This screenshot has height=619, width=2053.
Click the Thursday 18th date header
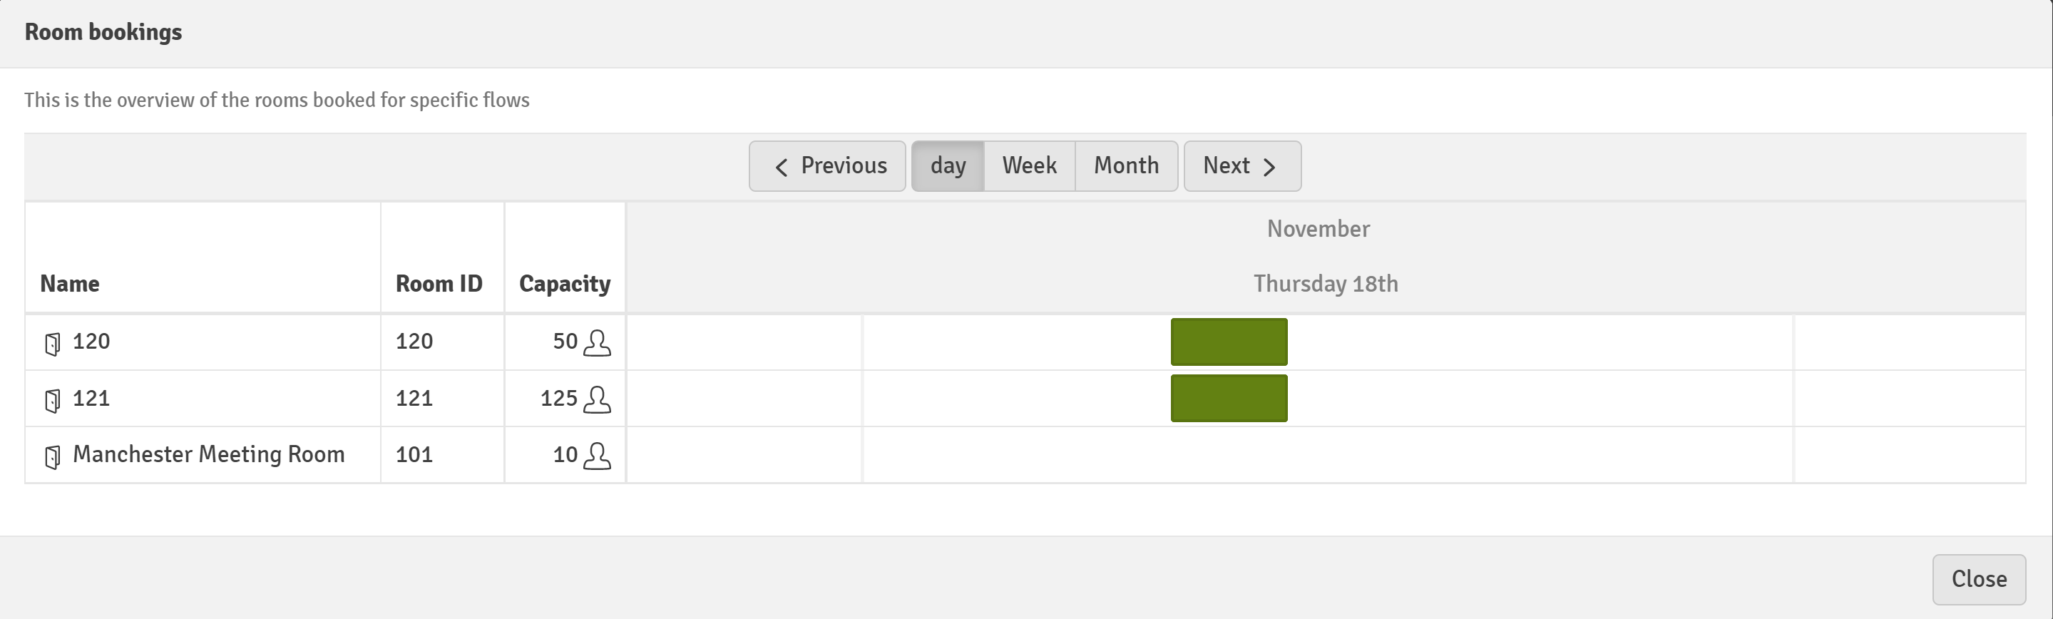[1326, 284]
